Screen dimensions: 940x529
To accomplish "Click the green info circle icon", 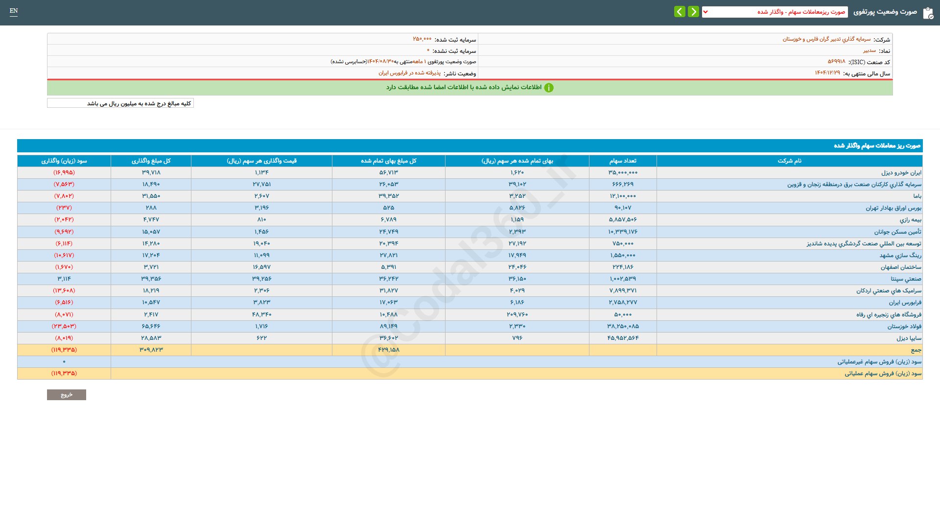I will tap(549, 88).
